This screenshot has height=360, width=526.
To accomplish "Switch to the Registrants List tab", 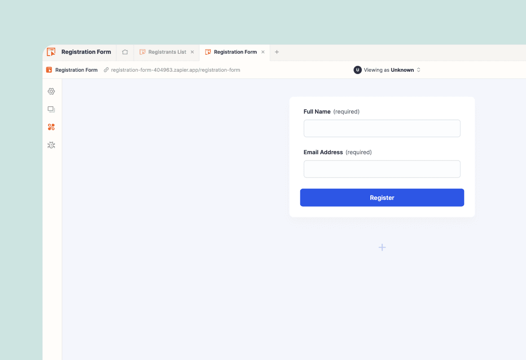I will pos(167,52).
